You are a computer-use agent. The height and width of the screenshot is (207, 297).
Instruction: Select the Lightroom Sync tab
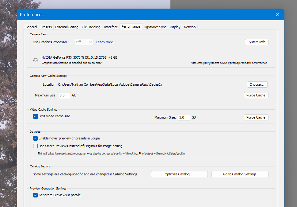tap(155, 27)
